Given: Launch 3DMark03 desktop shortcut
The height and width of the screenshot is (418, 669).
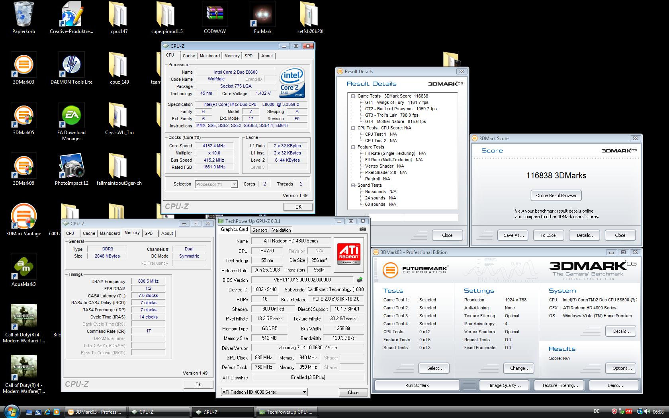Looking at the screenshot, I should 23,68.
